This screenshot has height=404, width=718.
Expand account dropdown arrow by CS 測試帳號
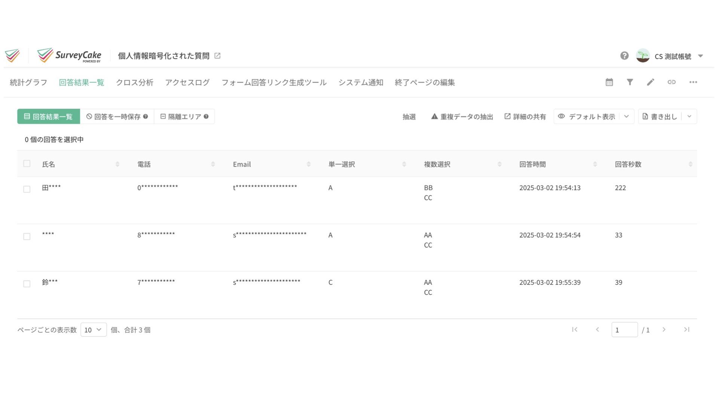[700, 56]
